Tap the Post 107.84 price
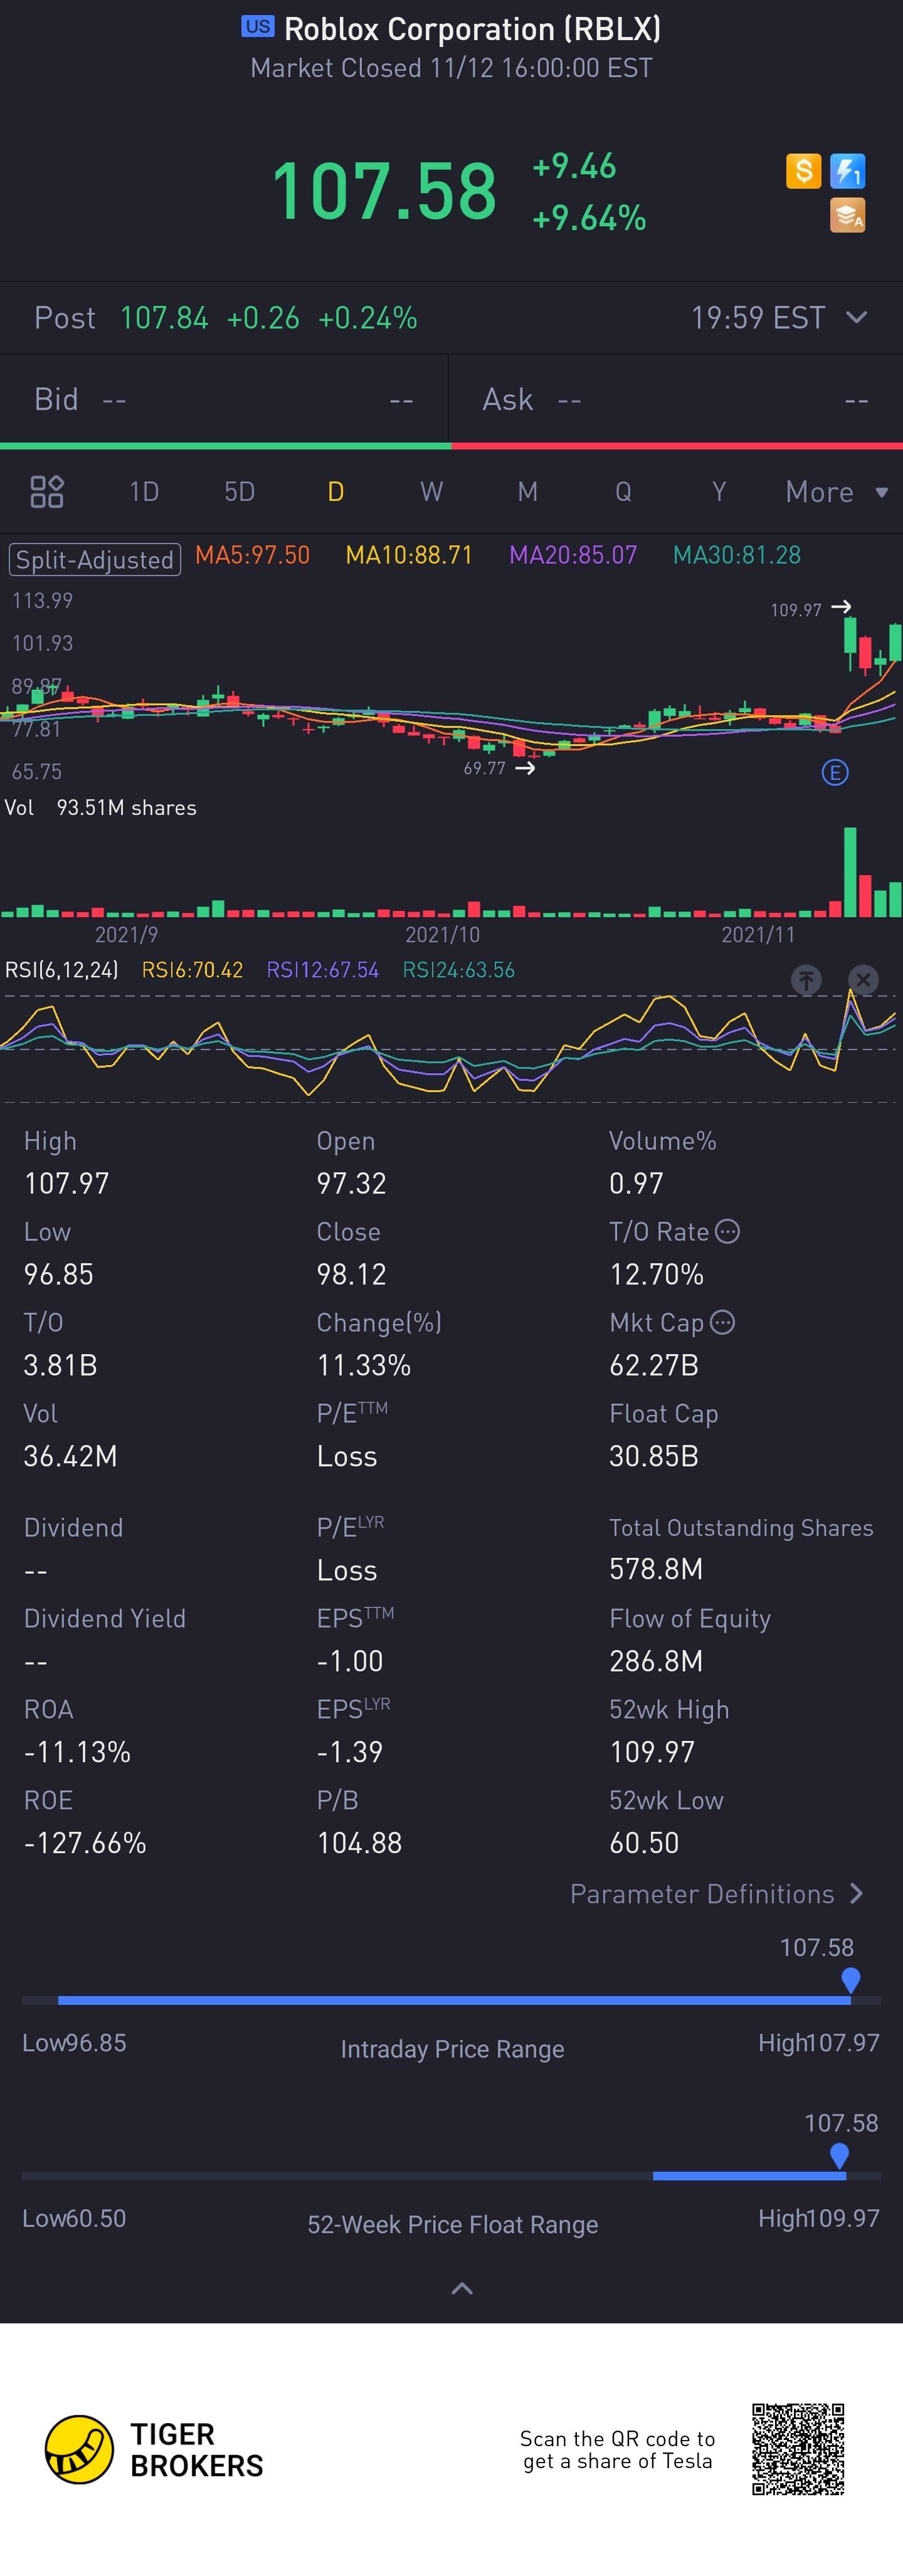The image size is (903, 2576). tap(163, 317)
